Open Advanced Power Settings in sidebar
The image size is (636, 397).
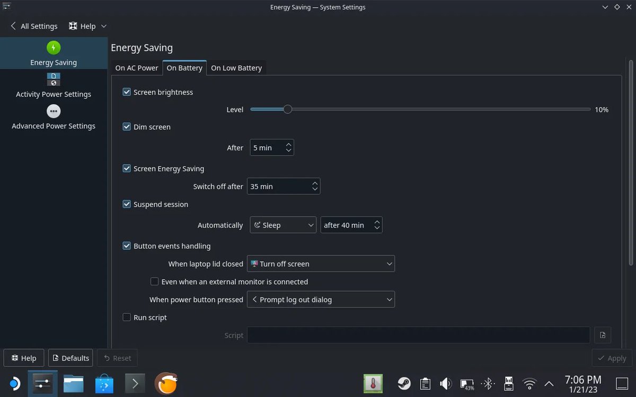point(54,117)
